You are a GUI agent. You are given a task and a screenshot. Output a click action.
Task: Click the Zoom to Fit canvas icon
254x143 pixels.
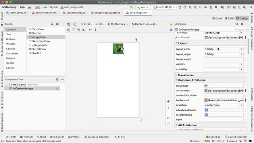(168, 124)
